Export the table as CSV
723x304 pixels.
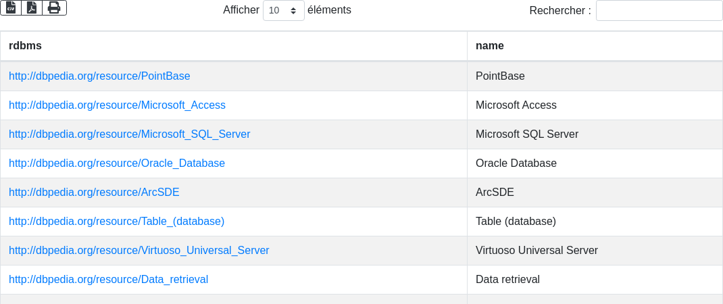(11, 7)
